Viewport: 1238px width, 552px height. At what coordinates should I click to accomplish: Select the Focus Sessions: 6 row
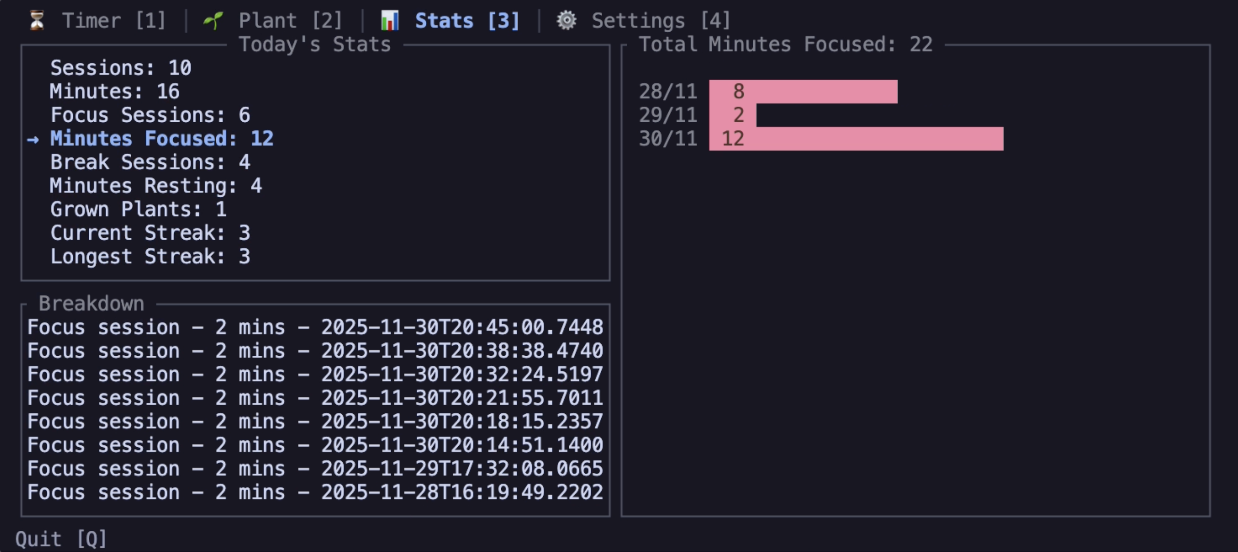coord(150,115)
